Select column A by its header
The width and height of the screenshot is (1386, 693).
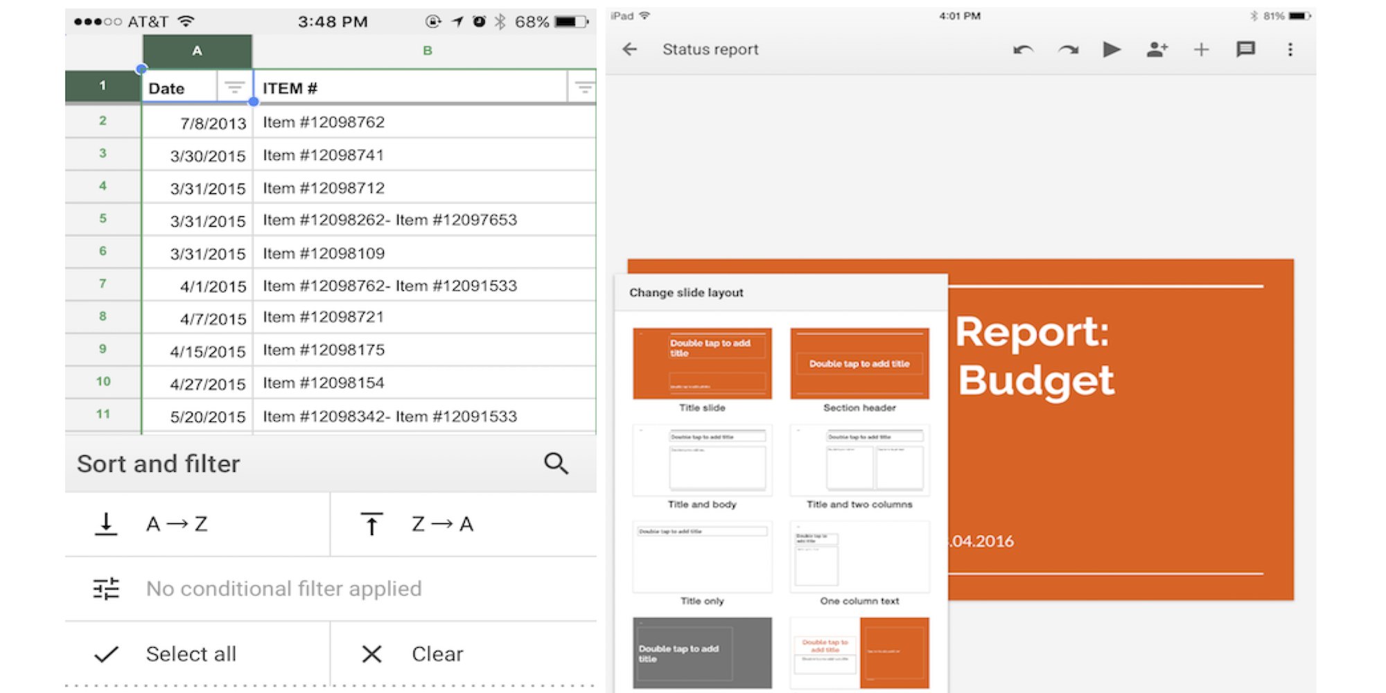click(x=198, y=50)
